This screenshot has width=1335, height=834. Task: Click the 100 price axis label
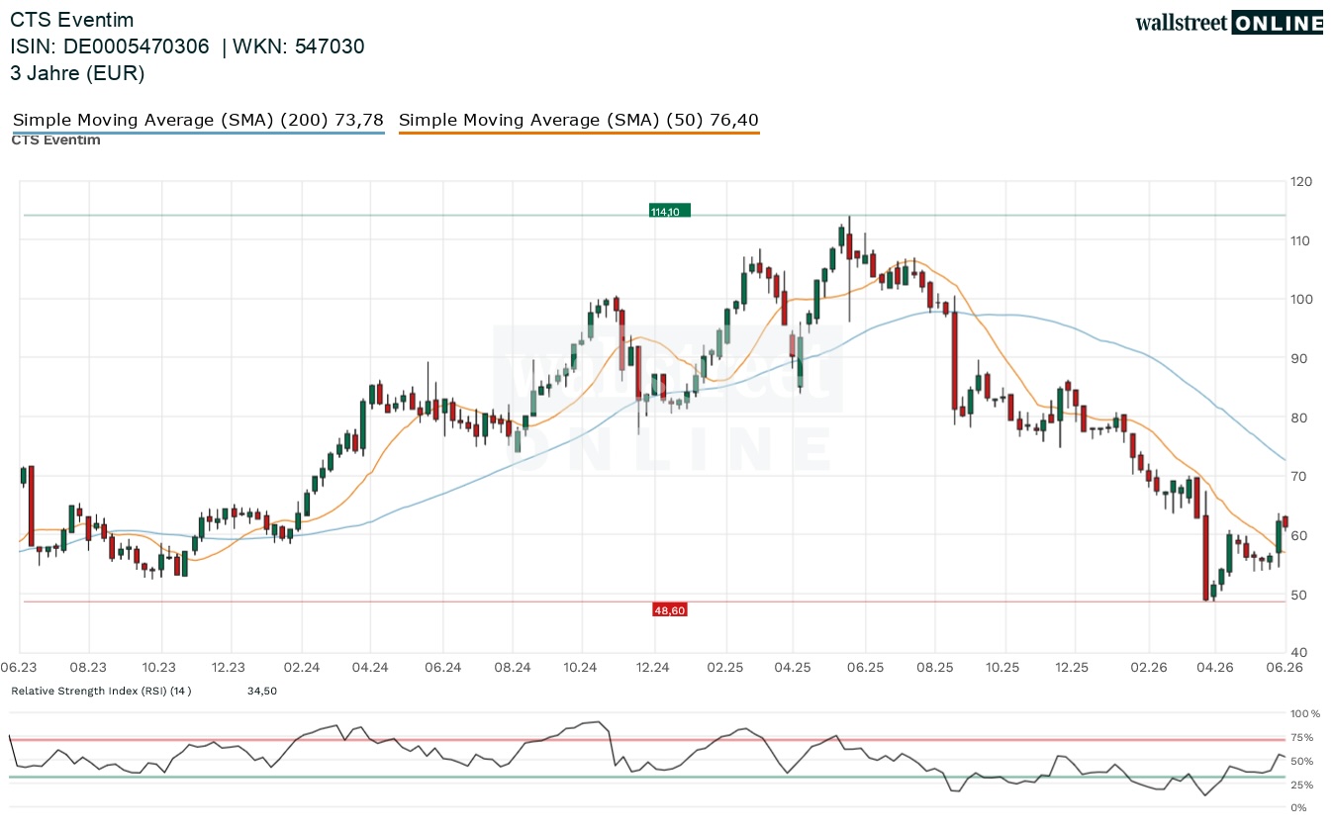tap(1301, 300)
